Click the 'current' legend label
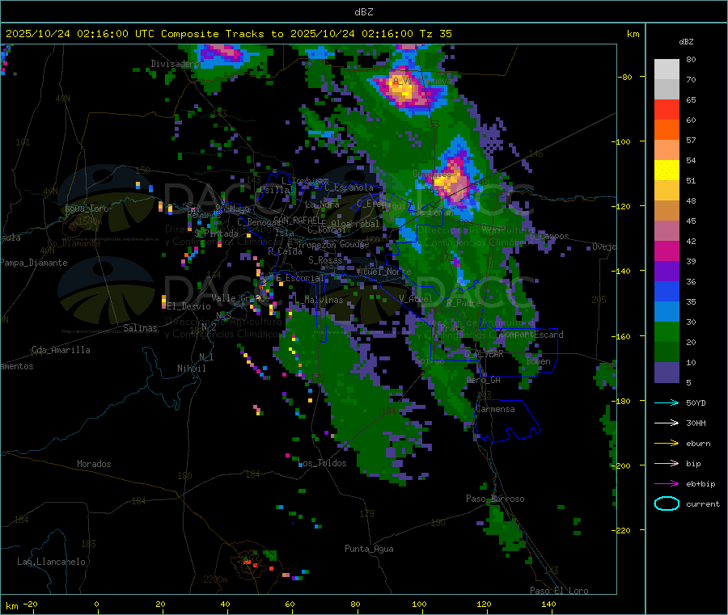Screen dimensions: 728x615 click(x=703, y=504)
